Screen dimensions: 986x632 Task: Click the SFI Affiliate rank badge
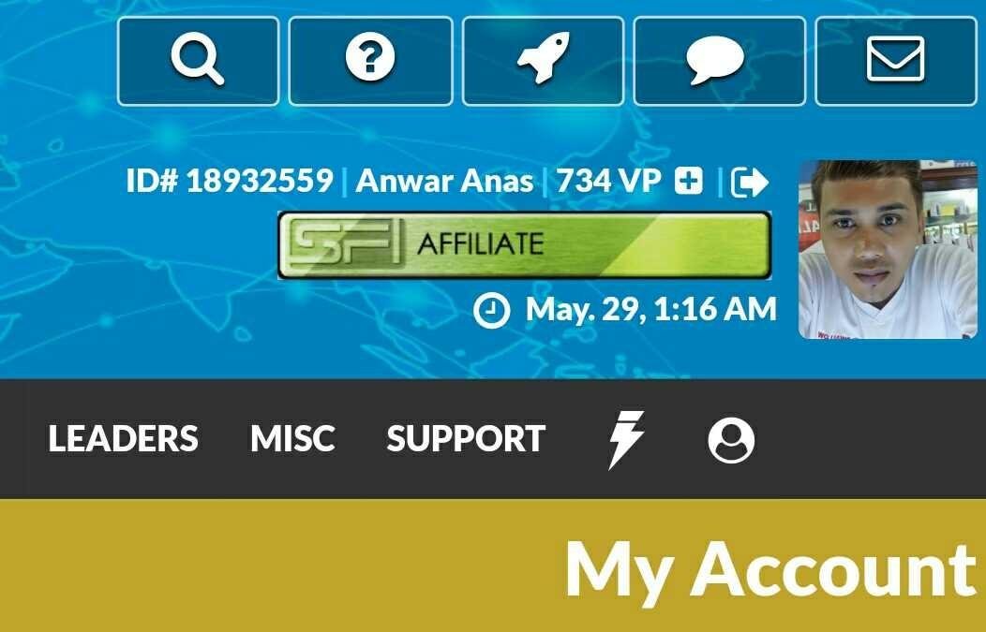point(525,245)
